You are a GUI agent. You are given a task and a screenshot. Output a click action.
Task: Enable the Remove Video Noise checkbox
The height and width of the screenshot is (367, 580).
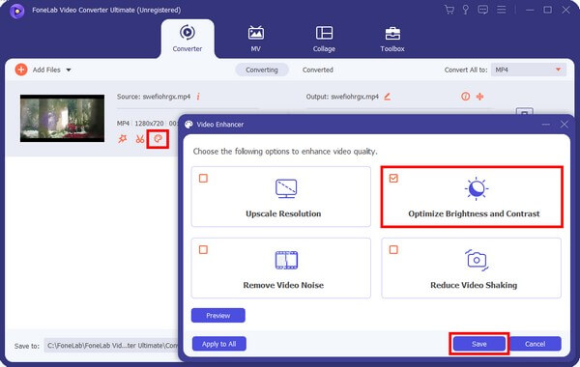(203, 250)
